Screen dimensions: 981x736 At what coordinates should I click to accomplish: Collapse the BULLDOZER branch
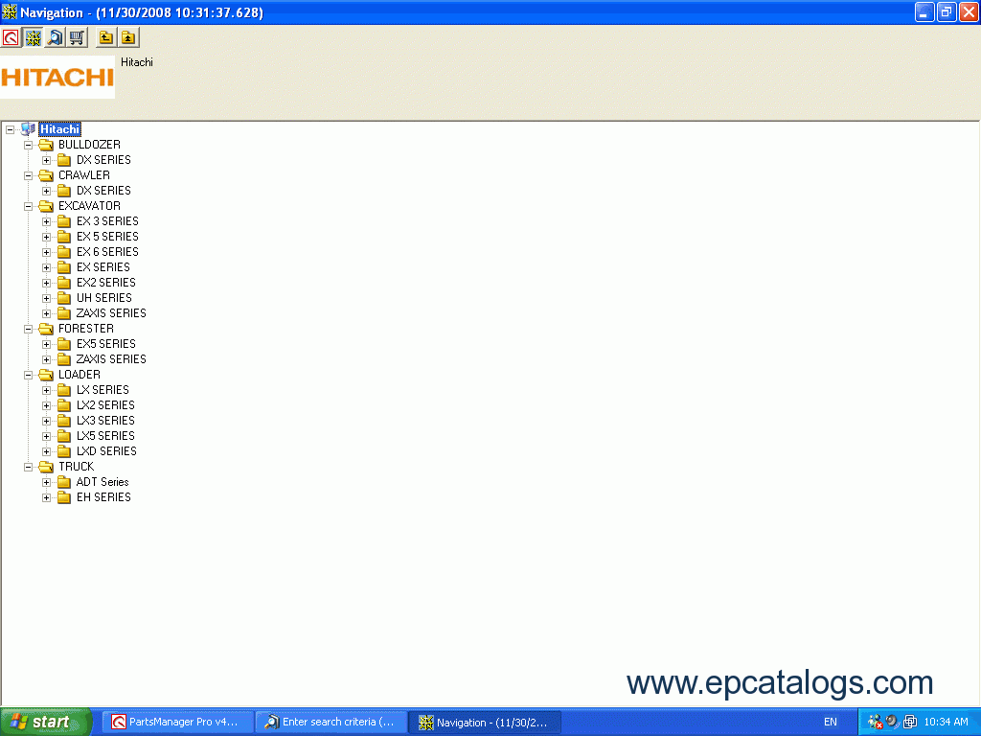[x=28, y=146]
